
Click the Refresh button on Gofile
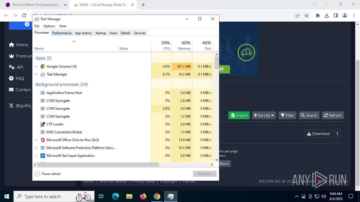(x=333, y=115)
